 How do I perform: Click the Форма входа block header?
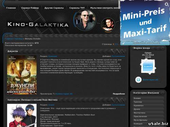(x=142, y=48)
